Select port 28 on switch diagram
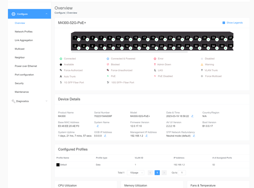Screen dimensions: 254x188 [188, 46]
